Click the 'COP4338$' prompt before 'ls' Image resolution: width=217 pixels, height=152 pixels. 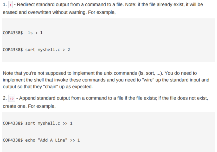[x=13, y=33]
